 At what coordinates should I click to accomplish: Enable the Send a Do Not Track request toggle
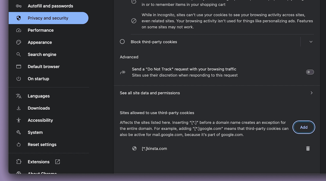310,72
